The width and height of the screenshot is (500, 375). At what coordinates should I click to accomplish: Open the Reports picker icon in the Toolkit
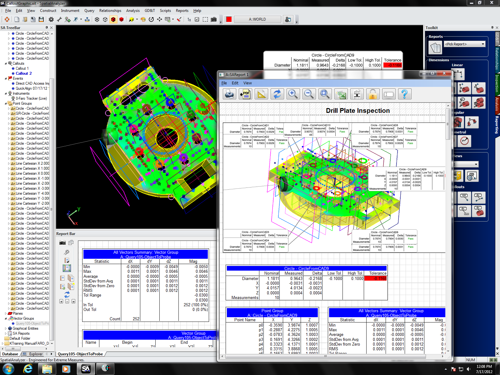435,47
